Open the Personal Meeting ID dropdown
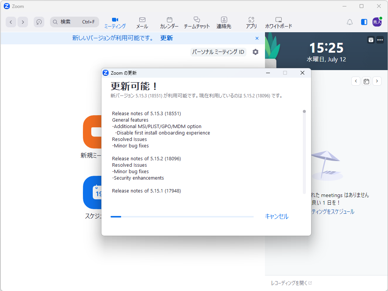The height and width of the screenshot is (291, 388). [218, 52]
